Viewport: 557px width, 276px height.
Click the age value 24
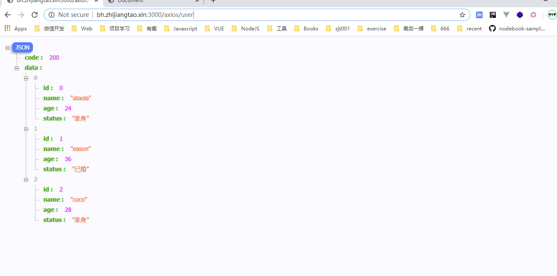68,108
